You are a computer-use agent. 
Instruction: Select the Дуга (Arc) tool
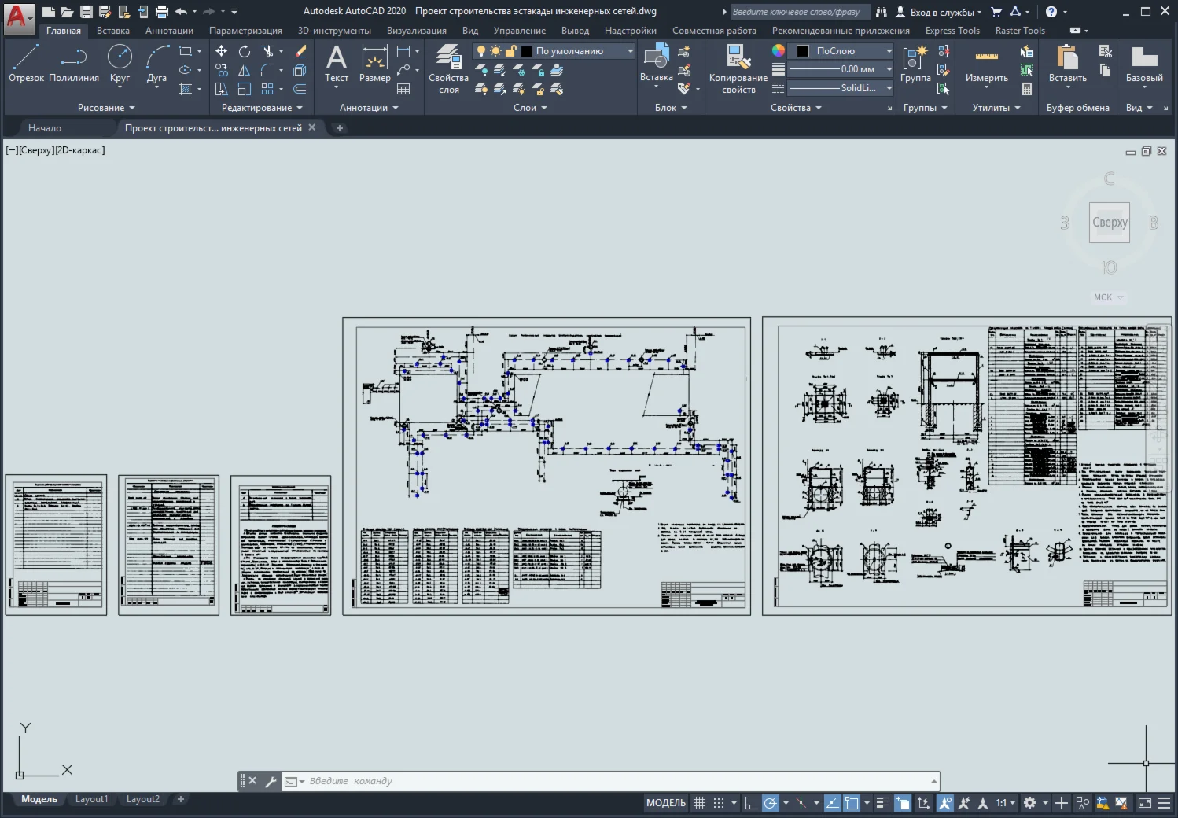[156, 63]
